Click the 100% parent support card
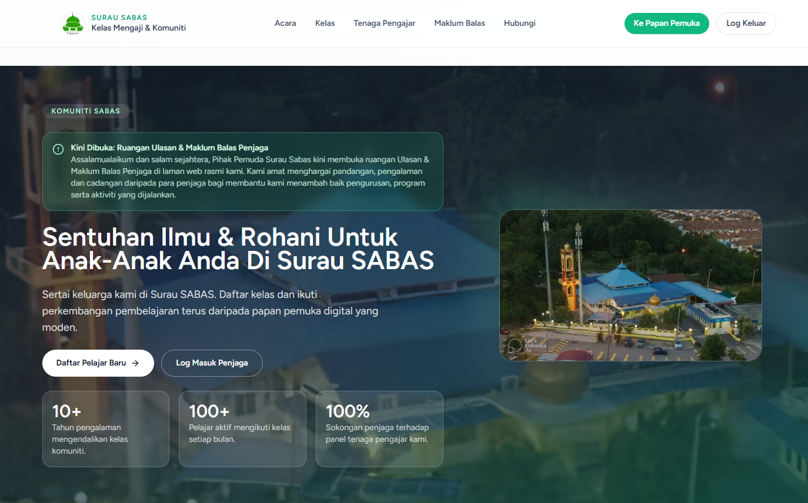The width and height of the screenshot is (808, 503). click(379, 429)
